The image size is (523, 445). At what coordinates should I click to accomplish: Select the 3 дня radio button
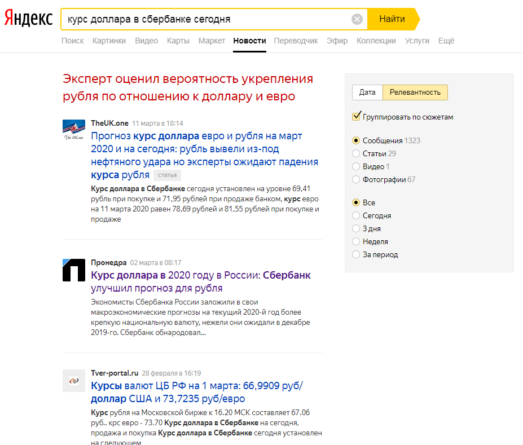click(356, 228)
